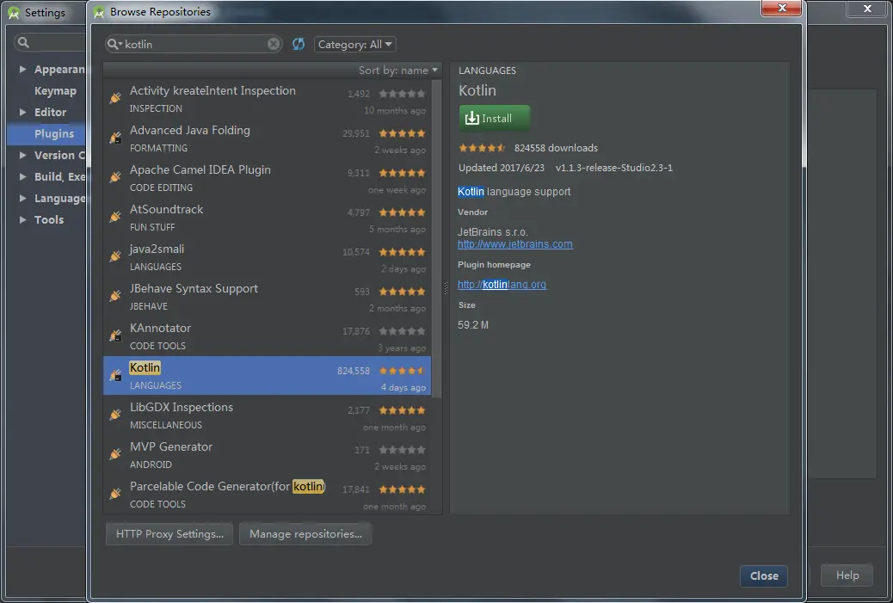The image size is (893, 603).
Task: Click the star rating in Kotlin details panel
Action: [x=482, y=148]
